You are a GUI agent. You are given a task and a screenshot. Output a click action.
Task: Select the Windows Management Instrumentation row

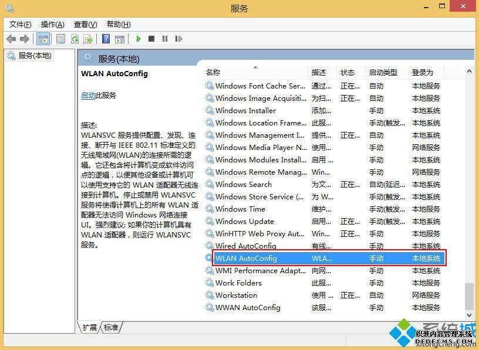pyautogui.click(x=325, y=135)
